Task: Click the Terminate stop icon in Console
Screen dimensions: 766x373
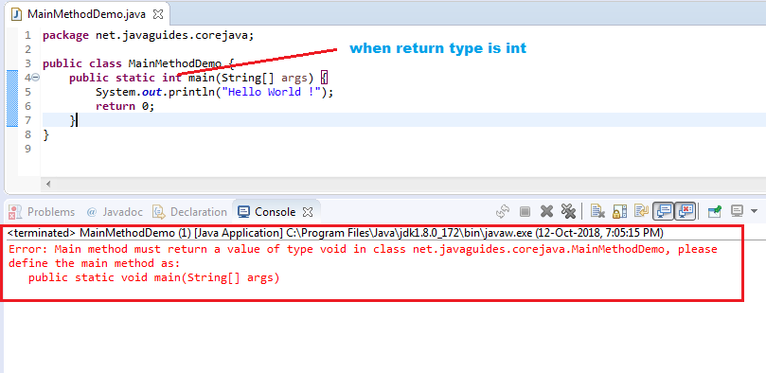Action: click(525, 211)
